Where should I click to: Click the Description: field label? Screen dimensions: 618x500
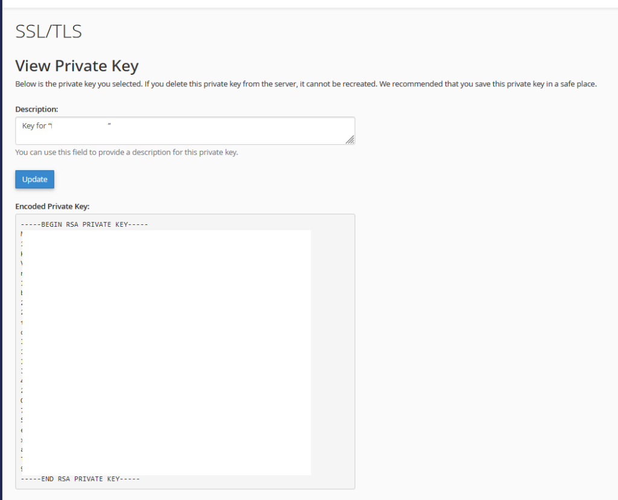[x=37, y=109]
